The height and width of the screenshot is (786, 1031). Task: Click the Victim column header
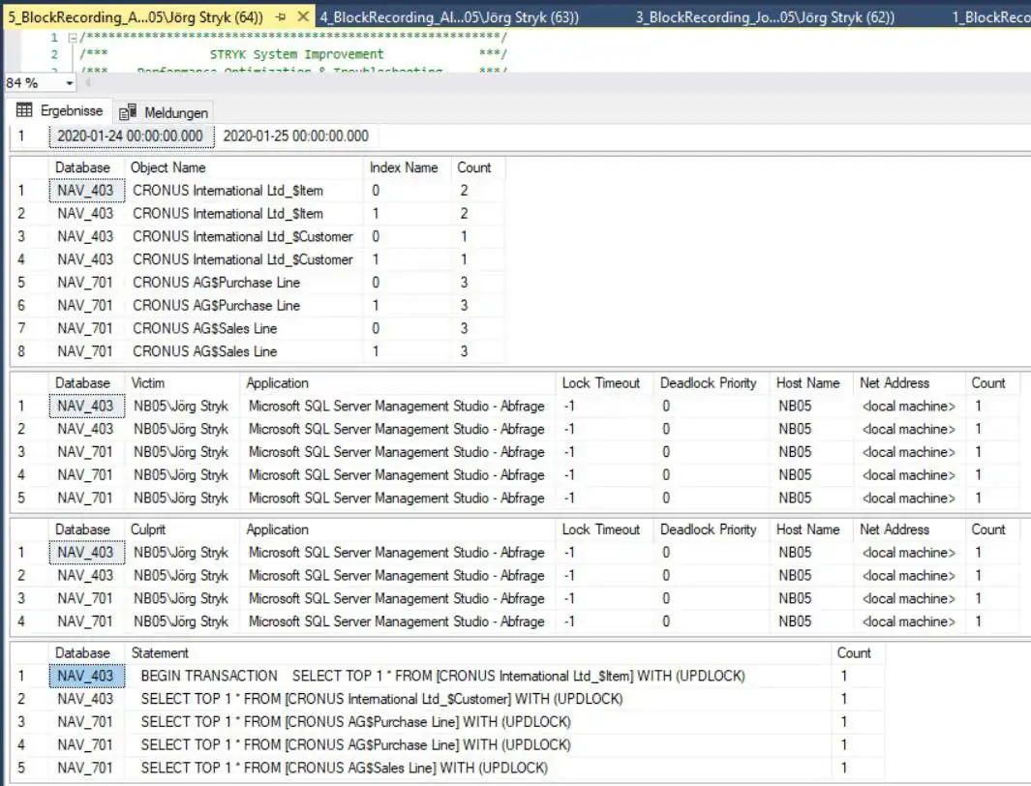[182, 383]
